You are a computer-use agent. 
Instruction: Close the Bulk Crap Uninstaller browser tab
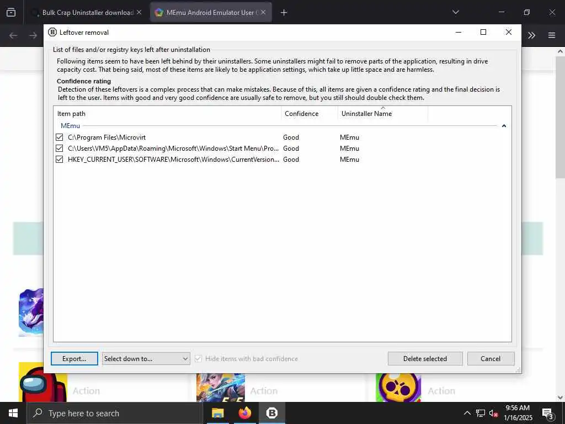point(139,12)
